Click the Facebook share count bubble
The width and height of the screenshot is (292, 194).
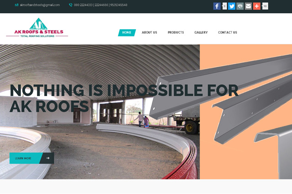point(224,6)
